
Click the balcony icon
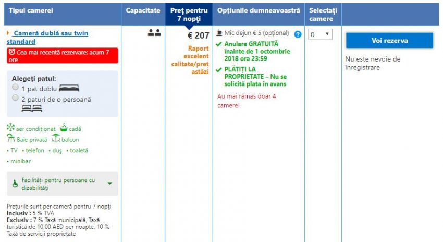[x=56, y=139]
